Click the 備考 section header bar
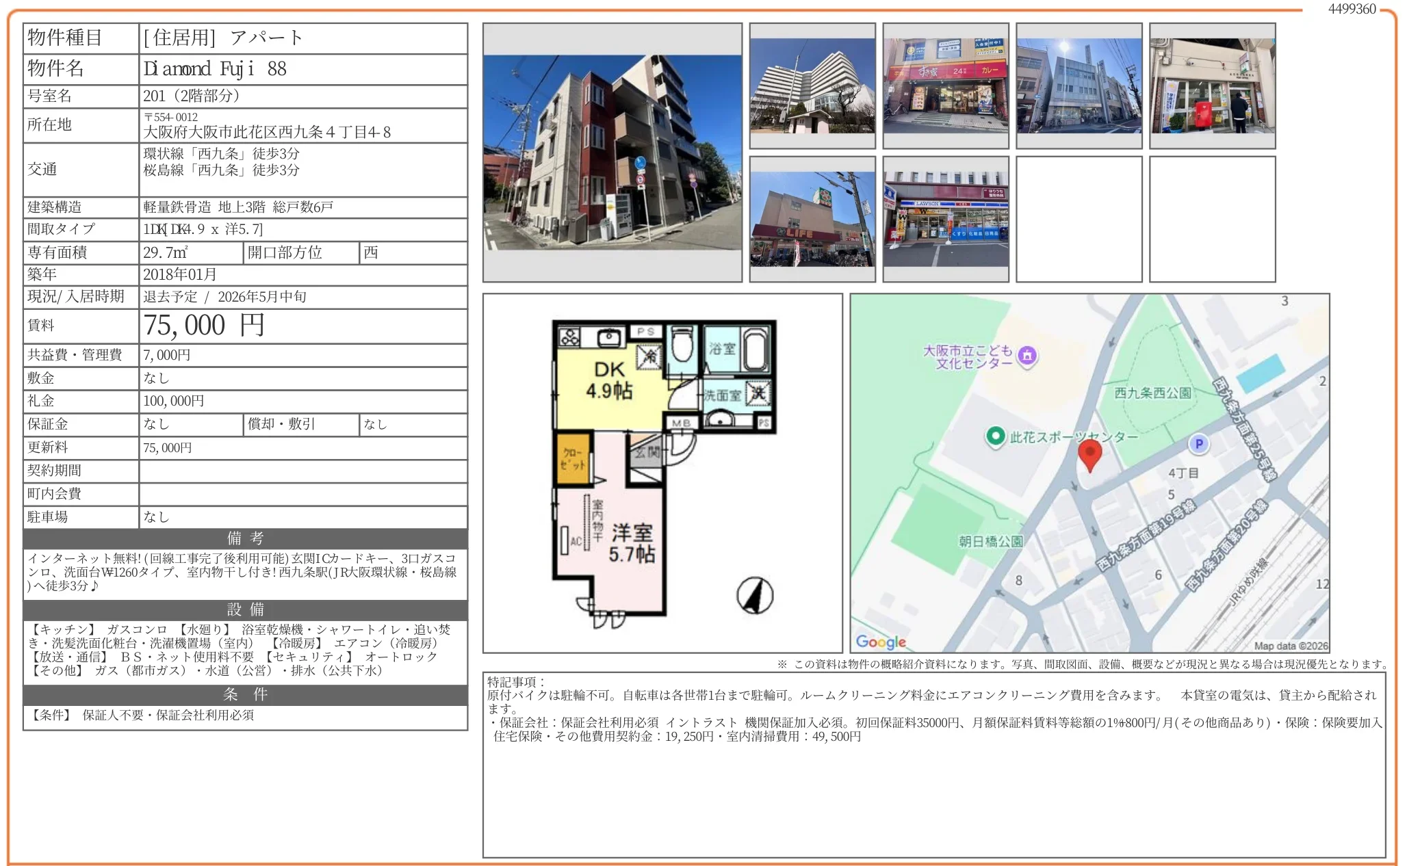1407x866 pixels. coord(245,538)
